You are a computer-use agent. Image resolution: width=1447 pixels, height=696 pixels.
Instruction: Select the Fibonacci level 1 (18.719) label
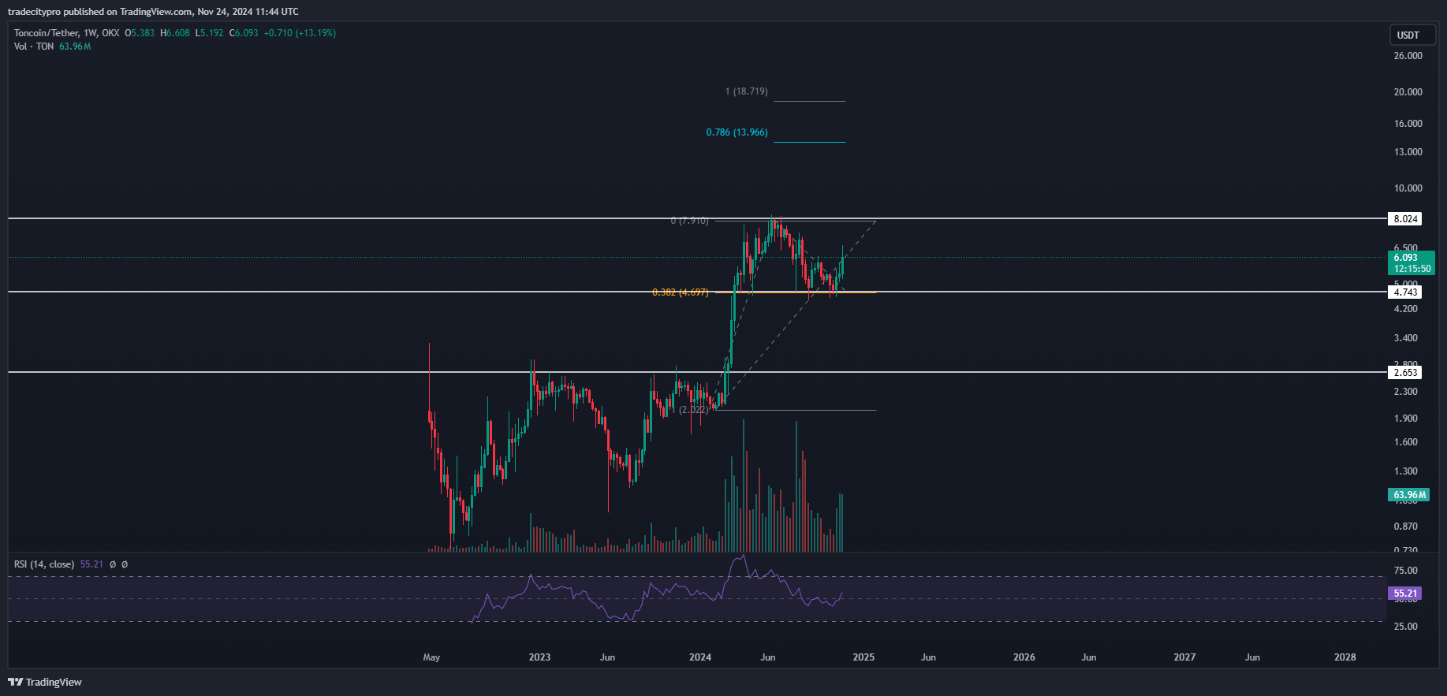pyautogui.click(x=746, y=91)
